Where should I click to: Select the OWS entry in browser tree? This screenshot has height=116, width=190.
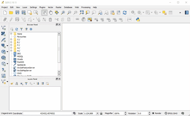[x=19, y=73]
